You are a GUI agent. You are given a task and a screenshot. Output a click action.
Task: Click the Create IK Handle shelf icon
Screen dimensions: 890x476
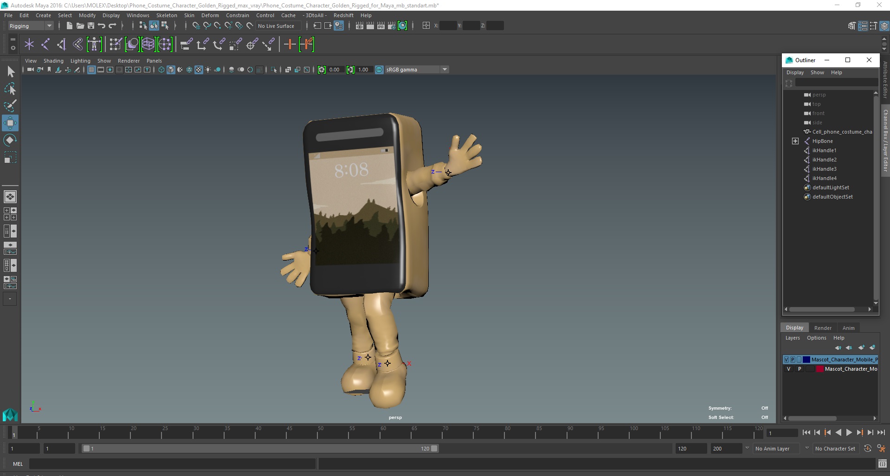pyautogui.click(x=61, y=45)
